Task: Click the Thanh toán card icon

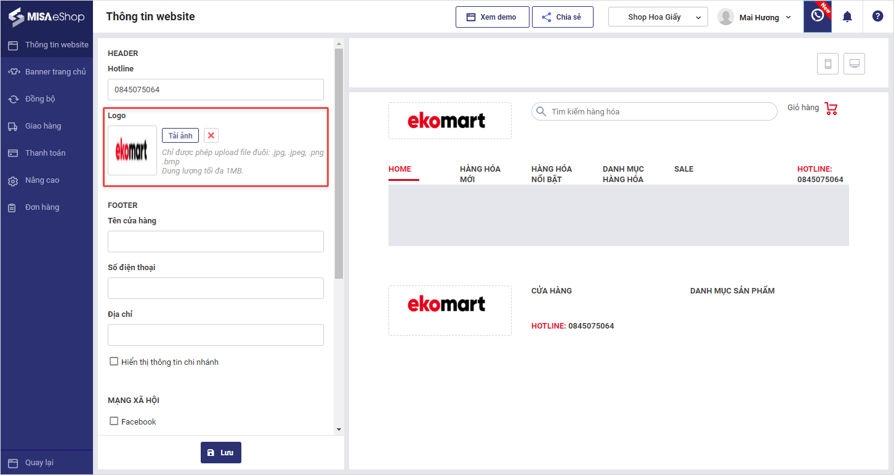Action: click(x=13, y=153)
